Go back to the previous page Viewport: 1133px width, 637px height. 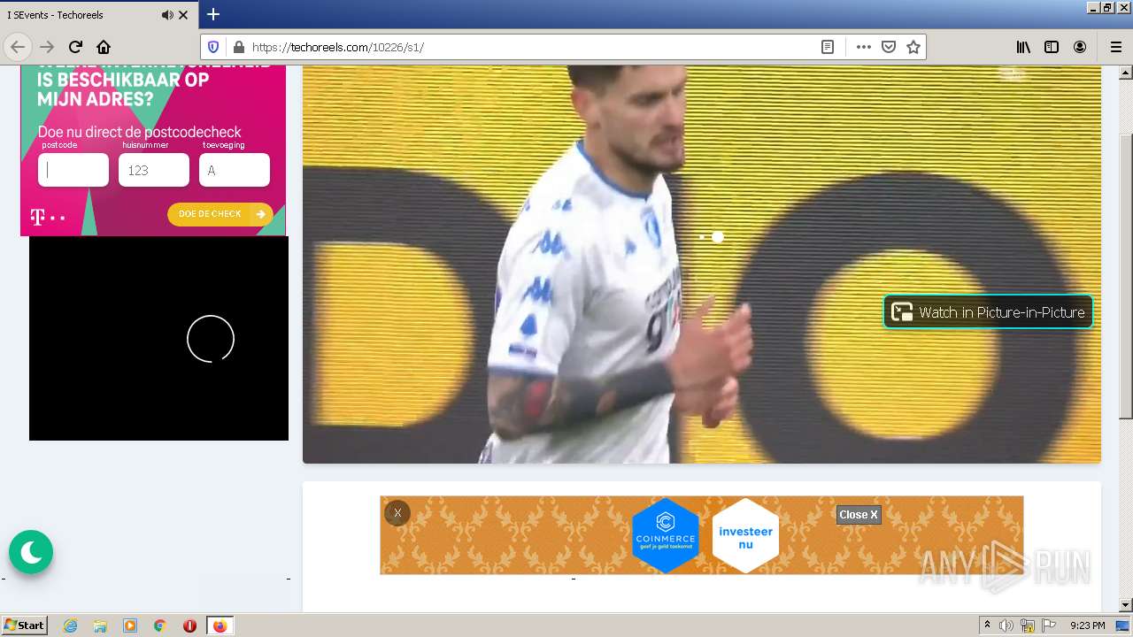click(18, 47)
